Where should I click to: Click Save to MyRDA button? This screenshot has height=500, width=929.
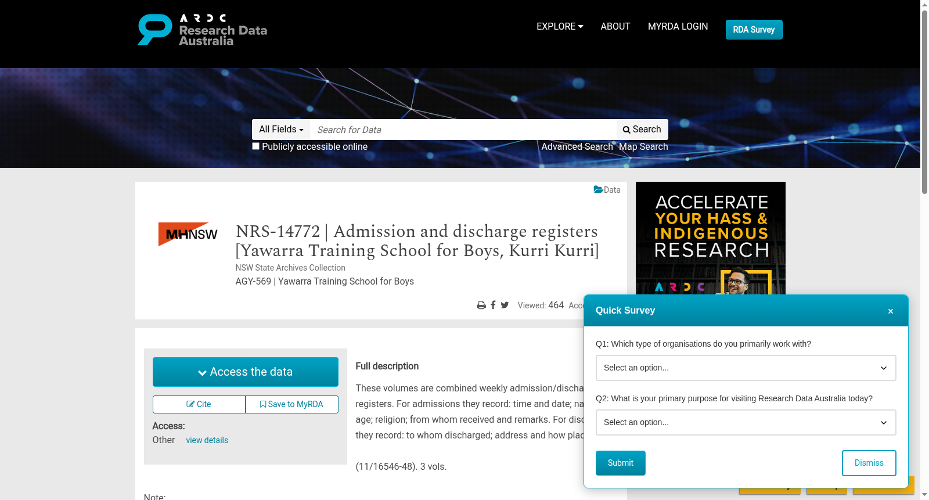click(291, 404)
